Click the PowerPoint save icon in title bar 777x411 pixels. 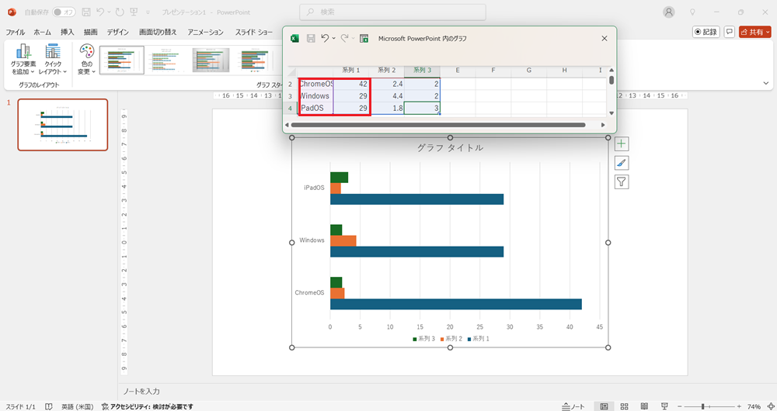click(85, 12)
